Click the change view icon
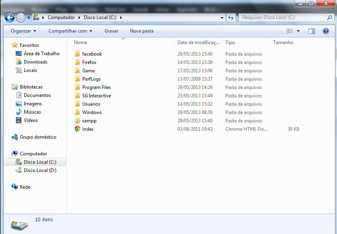The image size is (337, 234). click(x=289, y=31)
